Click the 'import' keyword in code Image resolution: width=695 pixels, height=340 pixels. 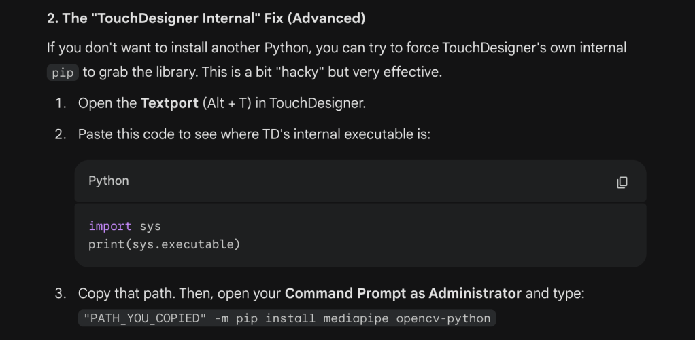110,226
